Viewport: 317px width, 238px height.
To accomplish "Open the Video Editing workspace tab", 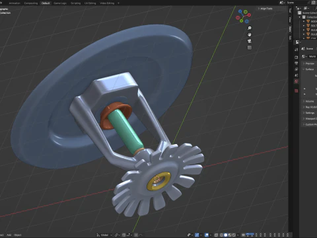I will (107, 3).
